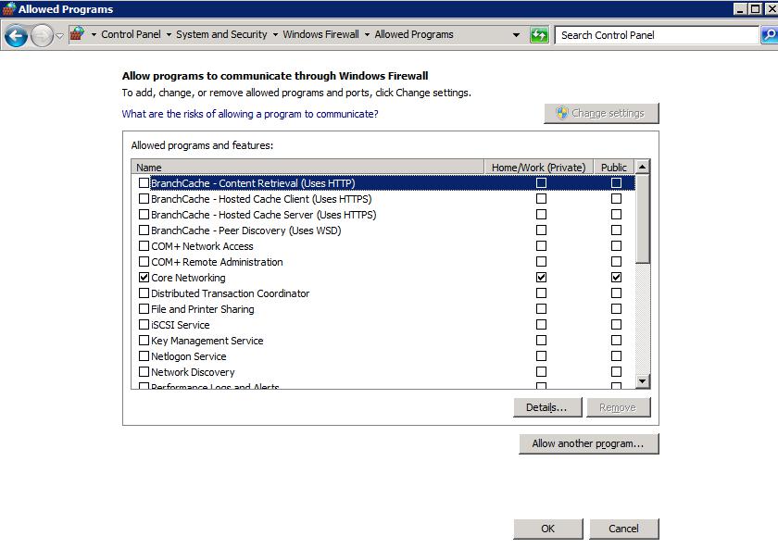This screenshot has width=778, height=548.
Task: Click the Public column header
Action: (x=614, y=168)
